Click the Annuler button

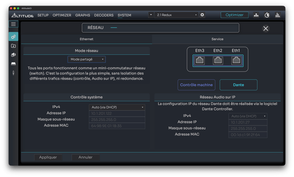(85, 157)
